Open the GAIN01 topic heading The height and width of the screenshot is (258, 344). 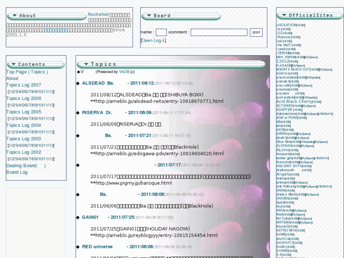108,217
